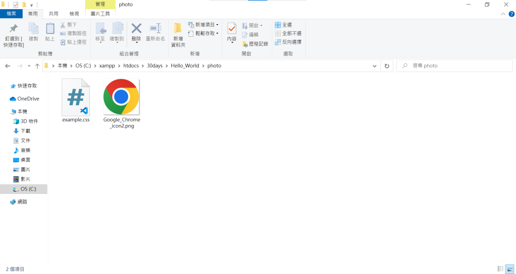Screen dimensions: 516x274
Task: Open 下載 downloads in the navigation pane
Action: [22, 131]
